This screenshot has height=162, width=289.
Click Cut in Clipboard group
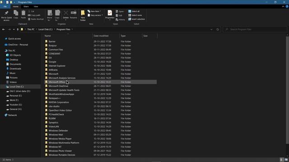tap(31, 11)
